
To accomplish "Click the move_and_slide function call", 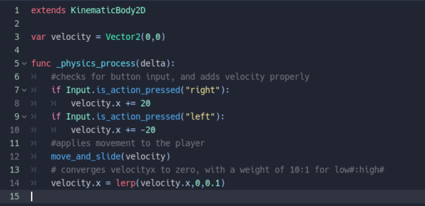I will pyautogui.click(x=86, y=156).
